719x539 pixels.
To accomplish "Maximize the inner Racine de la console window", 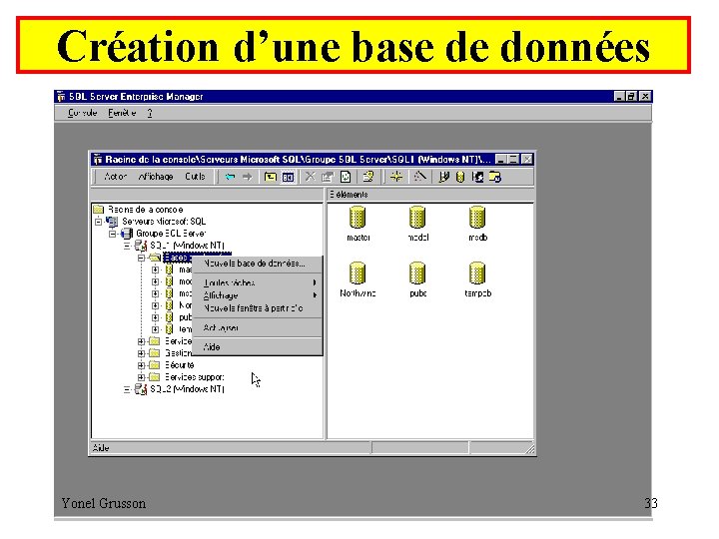I will pos(513,160).
